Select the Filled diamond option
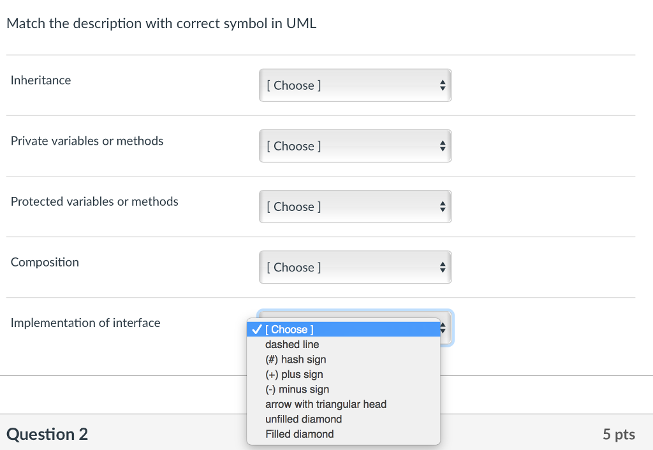The width and height of the screenshot is (653, 450). click(x=300, y=434)
